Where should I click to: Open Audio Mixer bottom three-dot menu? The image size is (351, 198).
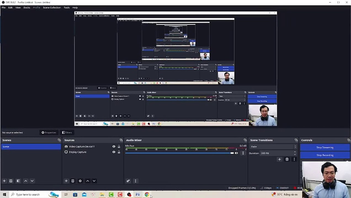(135, 181)
